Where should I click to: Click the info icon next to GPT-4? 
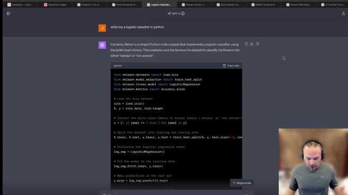pos(183,14)
